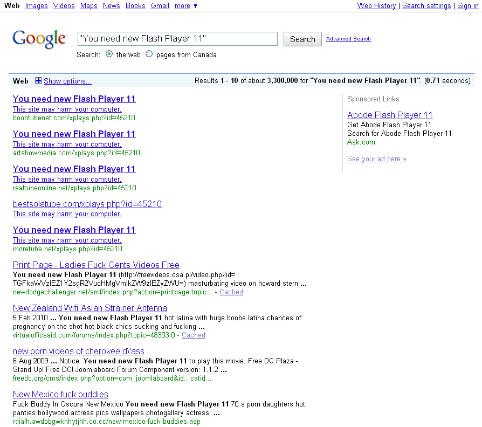Click the harm warning above the realtubeonline.net URL
The image size is (482, 427).
pyautogui.click(x=67, y=179)
